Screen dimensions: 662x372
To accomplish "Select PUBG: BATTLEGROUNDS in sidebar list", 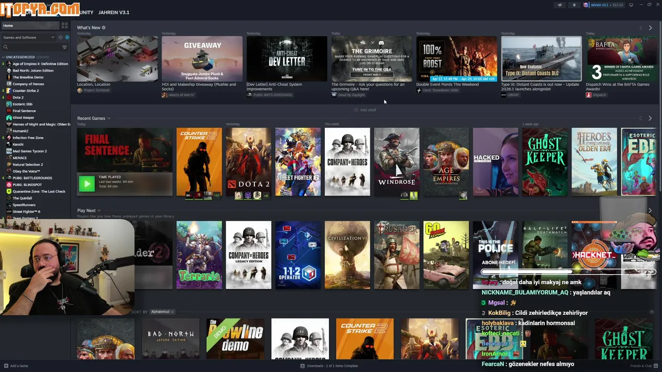I will [x=32, y=178].
